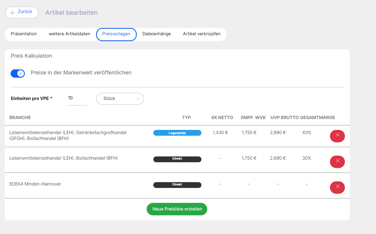Click the GESAMTMARGE column header
Screen dimensions: 376x234
coord(317,118)
